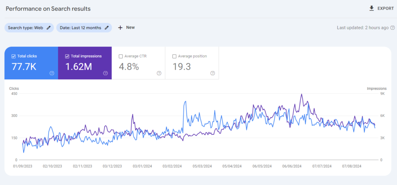Click the plus icon to add filter
This screenshot has height=185, width=397.
coord(120,27)
